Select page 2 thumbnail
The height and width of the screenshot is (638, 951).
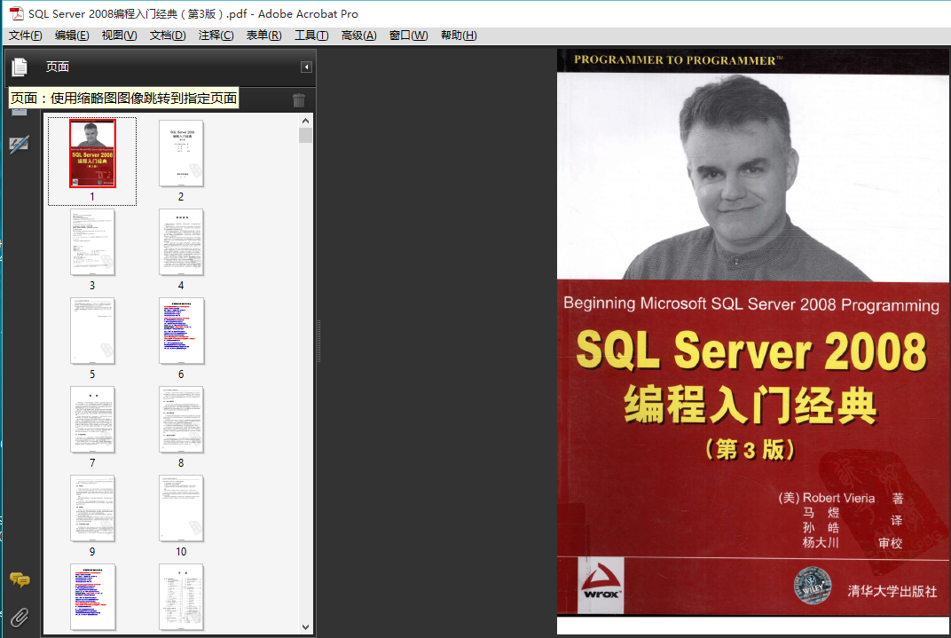tap(181, 154)
